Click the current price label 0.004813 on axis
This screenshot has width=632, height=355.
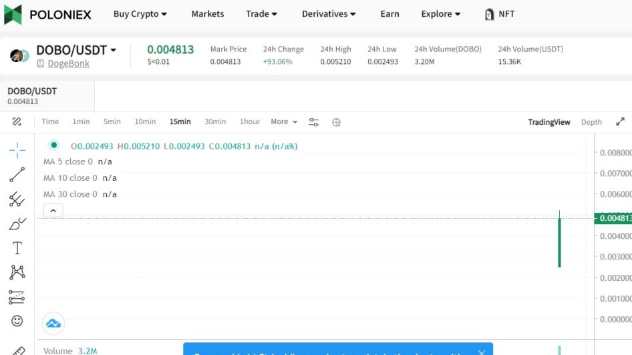pos(613,218)
